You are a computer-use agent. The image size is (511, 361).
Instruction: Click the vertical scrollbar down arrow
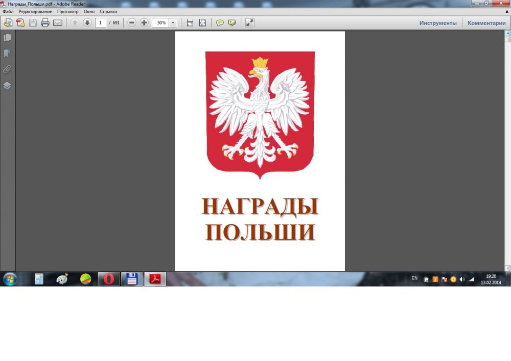coord(507,268)
